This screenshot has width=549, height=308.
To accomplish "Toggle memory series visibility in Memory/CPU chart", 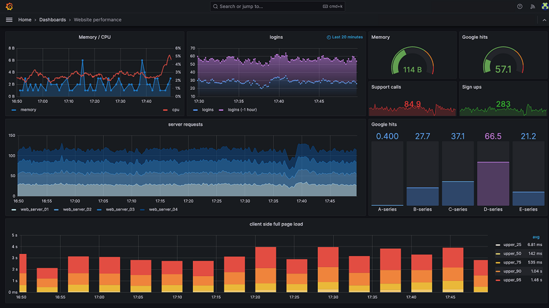I will [28, 110].
